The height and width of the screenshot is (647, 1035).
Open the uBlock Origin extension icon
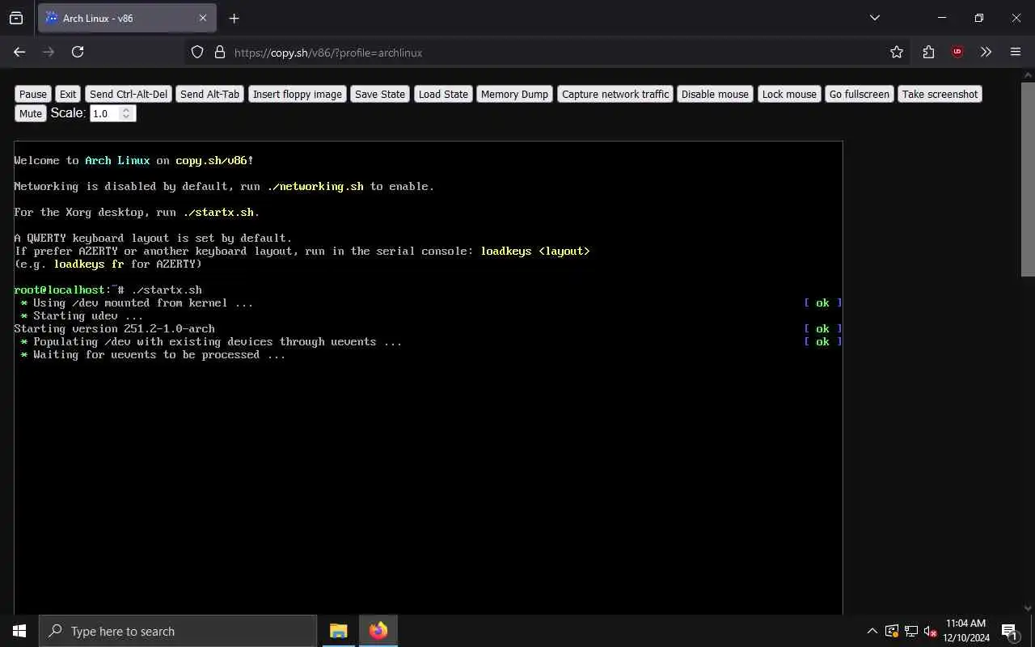(957, 52)
